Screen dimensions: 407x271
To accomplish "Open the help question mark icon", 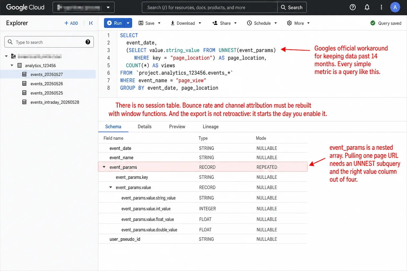I will pyautogui.click(x=353, y=7).
